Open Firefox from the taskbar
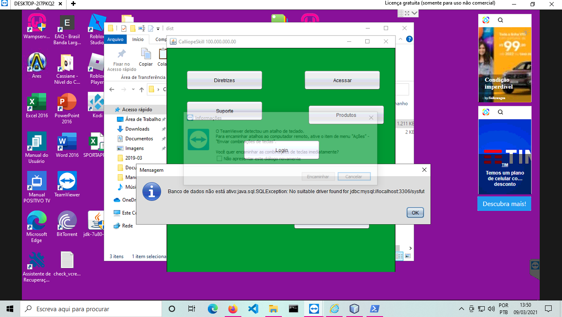Viewport: 562px width, 317px height. tap(233, 309)
